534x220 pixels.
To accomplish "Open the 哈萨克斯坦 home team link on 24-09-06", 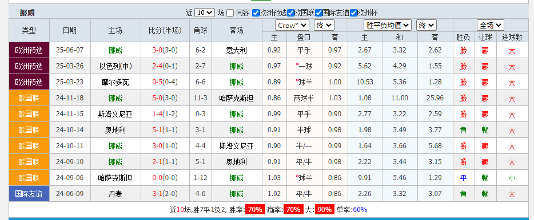I will 115,178.
